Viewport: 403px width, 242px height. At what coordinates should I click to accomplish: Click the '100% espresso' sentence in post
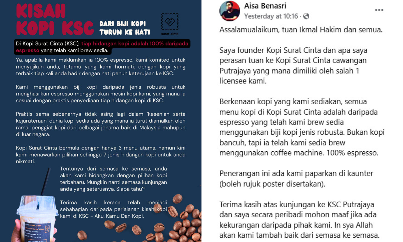pos(352,153)
